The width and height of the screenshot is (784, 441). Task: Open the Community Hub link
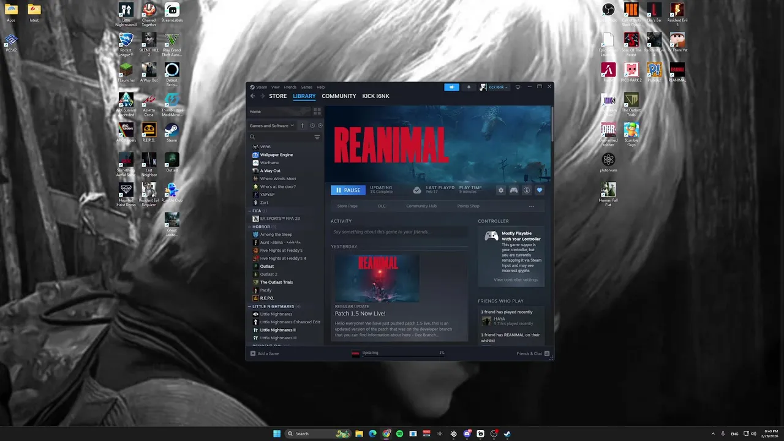point(421,206)
